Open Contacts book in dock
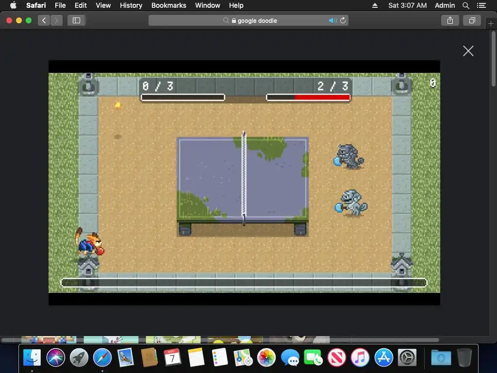Image resolution: width=497 pixels, height=373 pixels. [x=149, y=357]
